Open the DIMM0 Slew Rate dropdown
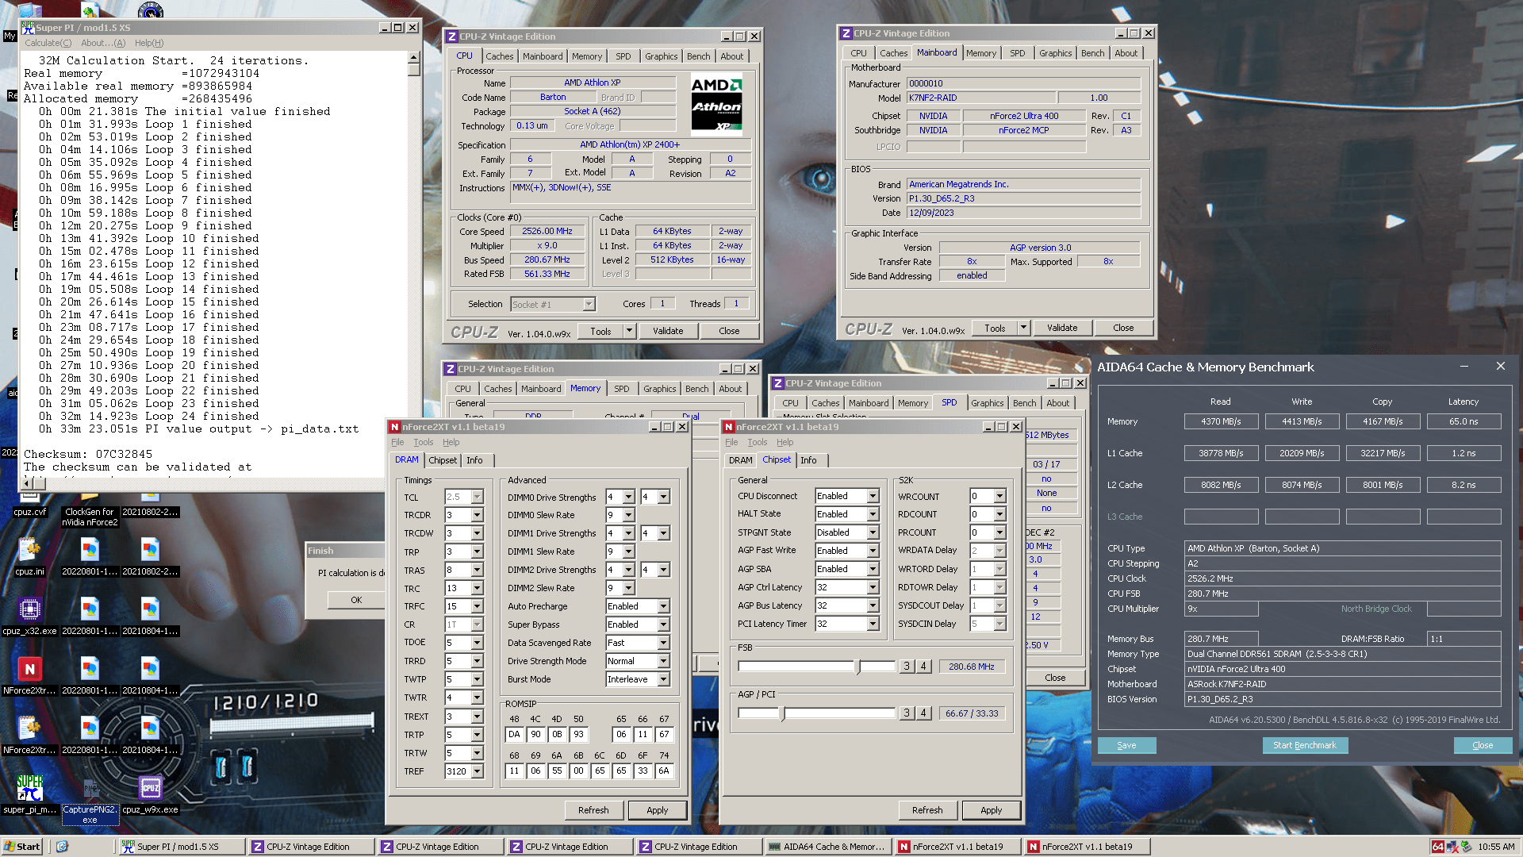The image size is (1523, 857). point(629,515)
